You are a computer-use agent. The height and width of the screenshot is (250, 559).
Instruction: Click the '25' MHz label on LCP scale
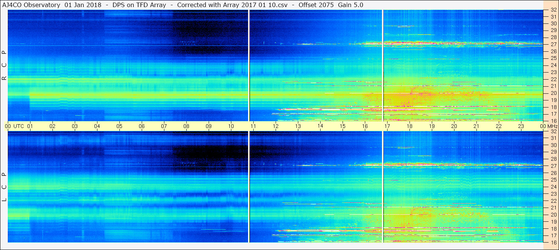tap(553, 180)
